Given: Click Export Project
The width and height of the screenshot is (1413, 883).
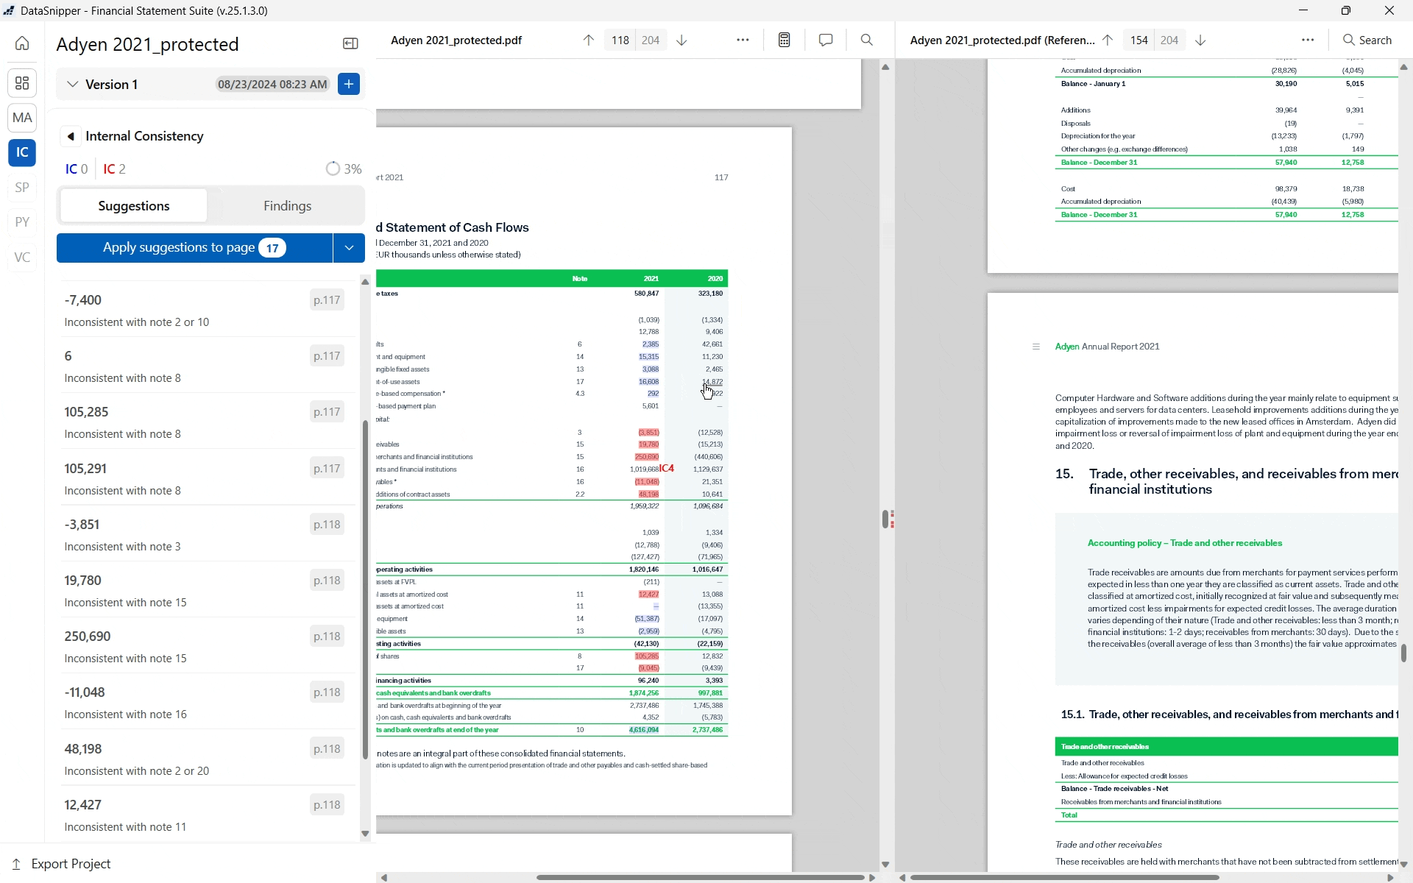Looking at the screenshot, I should [70, 863].
